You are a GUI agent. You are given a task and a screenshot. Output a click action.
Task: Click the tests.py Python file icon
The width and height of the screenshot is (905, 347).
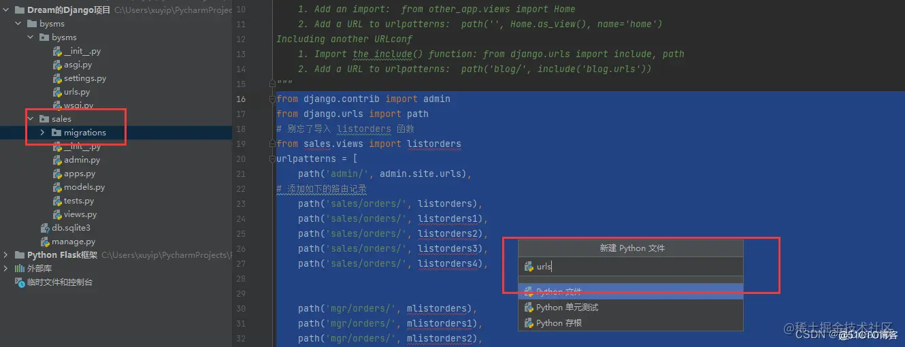pos(58,201)
